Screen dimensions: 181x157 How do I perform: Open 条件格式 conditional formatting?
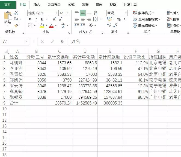[143, 13]
